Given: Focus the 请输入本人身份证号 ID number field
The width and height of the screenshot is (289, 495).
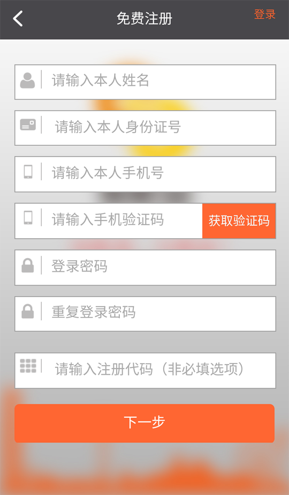Looking at the screenshot, I should point(145,128).
